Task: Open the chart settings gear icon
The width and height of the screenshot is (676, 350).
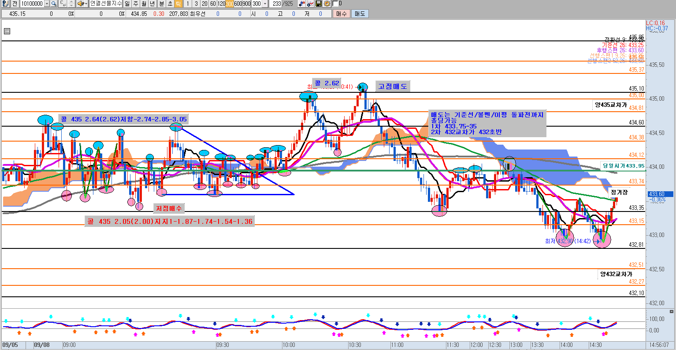Action: [x=327, y=4]
